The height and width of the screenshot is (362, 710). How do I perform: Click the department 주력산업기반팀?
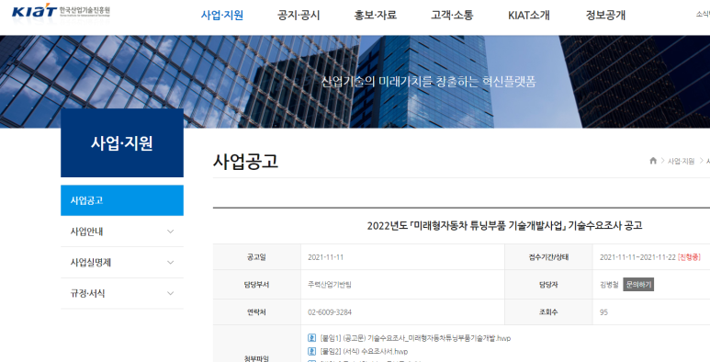329,285
